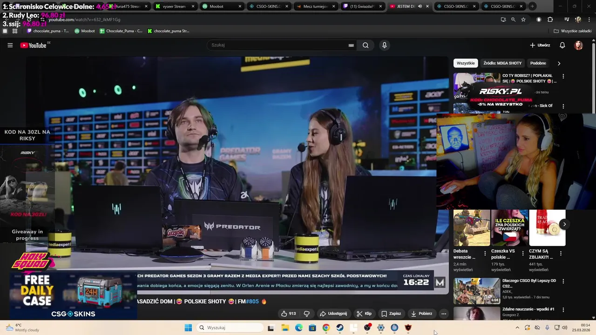This screenshot has height=335, width=596.
Task: Select 'Źródło: M3GA SHOTY' filter chip
Action: pyautogui.click(x=502, y=63)
